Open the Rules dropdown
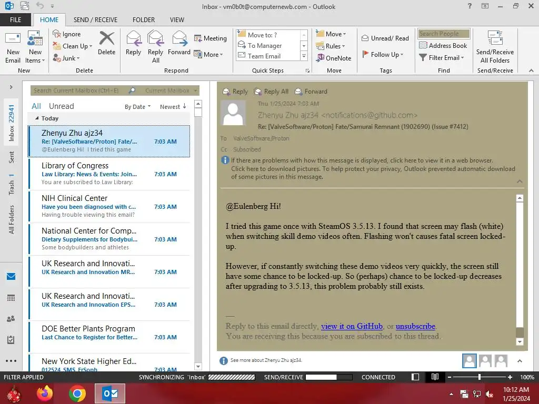 [x=331, y=46]
